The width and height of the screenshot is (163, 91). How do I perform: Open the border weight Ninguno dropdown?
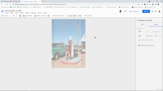pos(150,36)
